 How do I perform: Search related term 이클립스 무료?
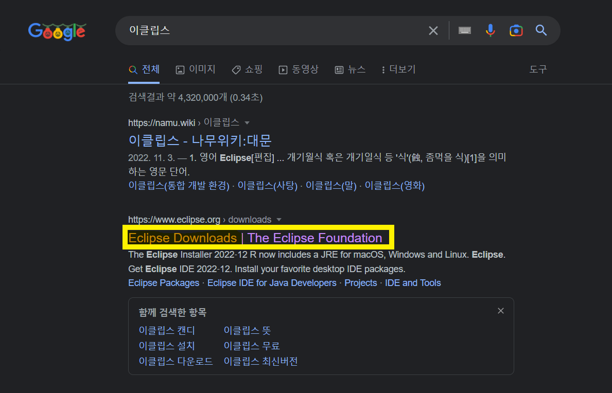[252, 346]
